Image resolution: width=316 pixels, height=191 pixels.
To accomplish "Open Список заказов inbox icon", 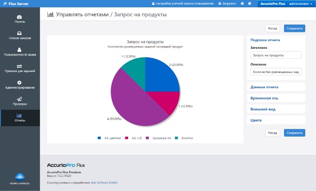I will [x=19, y=33].
